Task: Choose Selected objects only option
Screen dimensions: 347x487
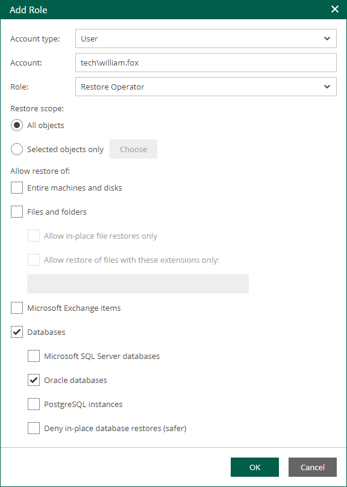Action: [x=18, y=149]
